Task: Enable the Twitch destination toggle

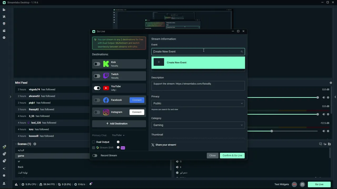Action: pos(97,76)
